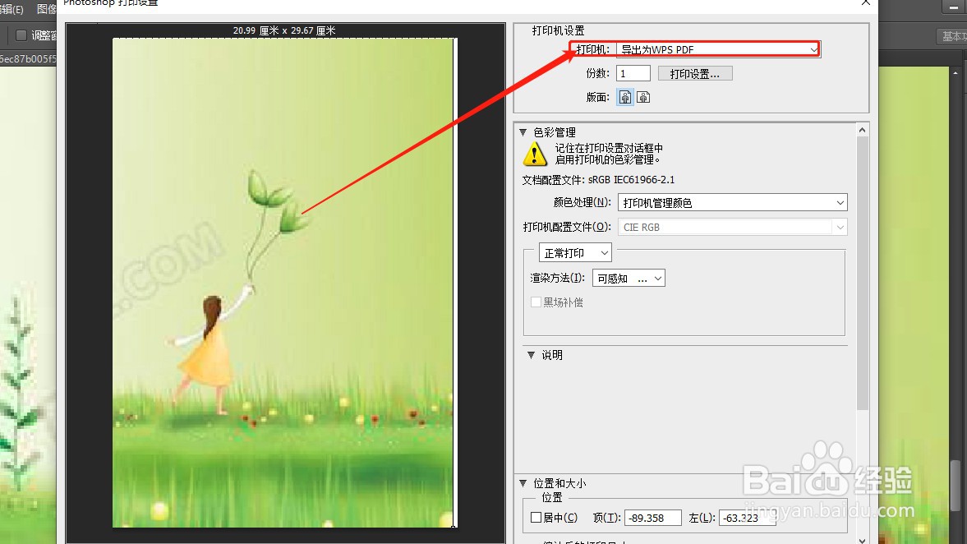Select the landscape page layout icon
Viewport: 967px width, 544px height.
point(644,96)
